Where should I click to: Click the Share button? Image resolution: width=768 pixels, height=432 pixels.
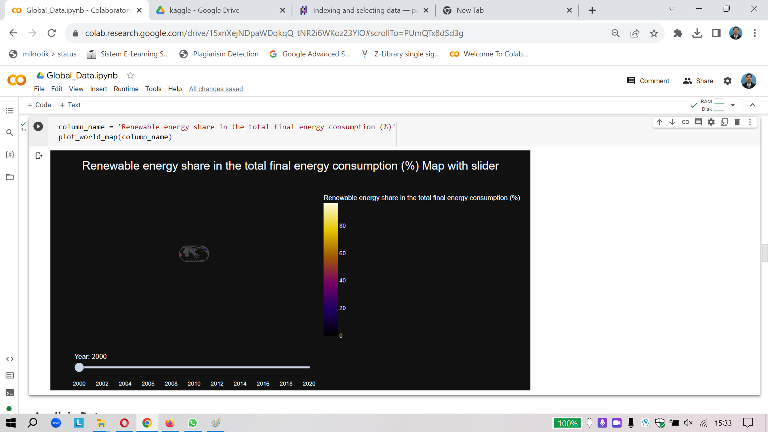(698, 81)
